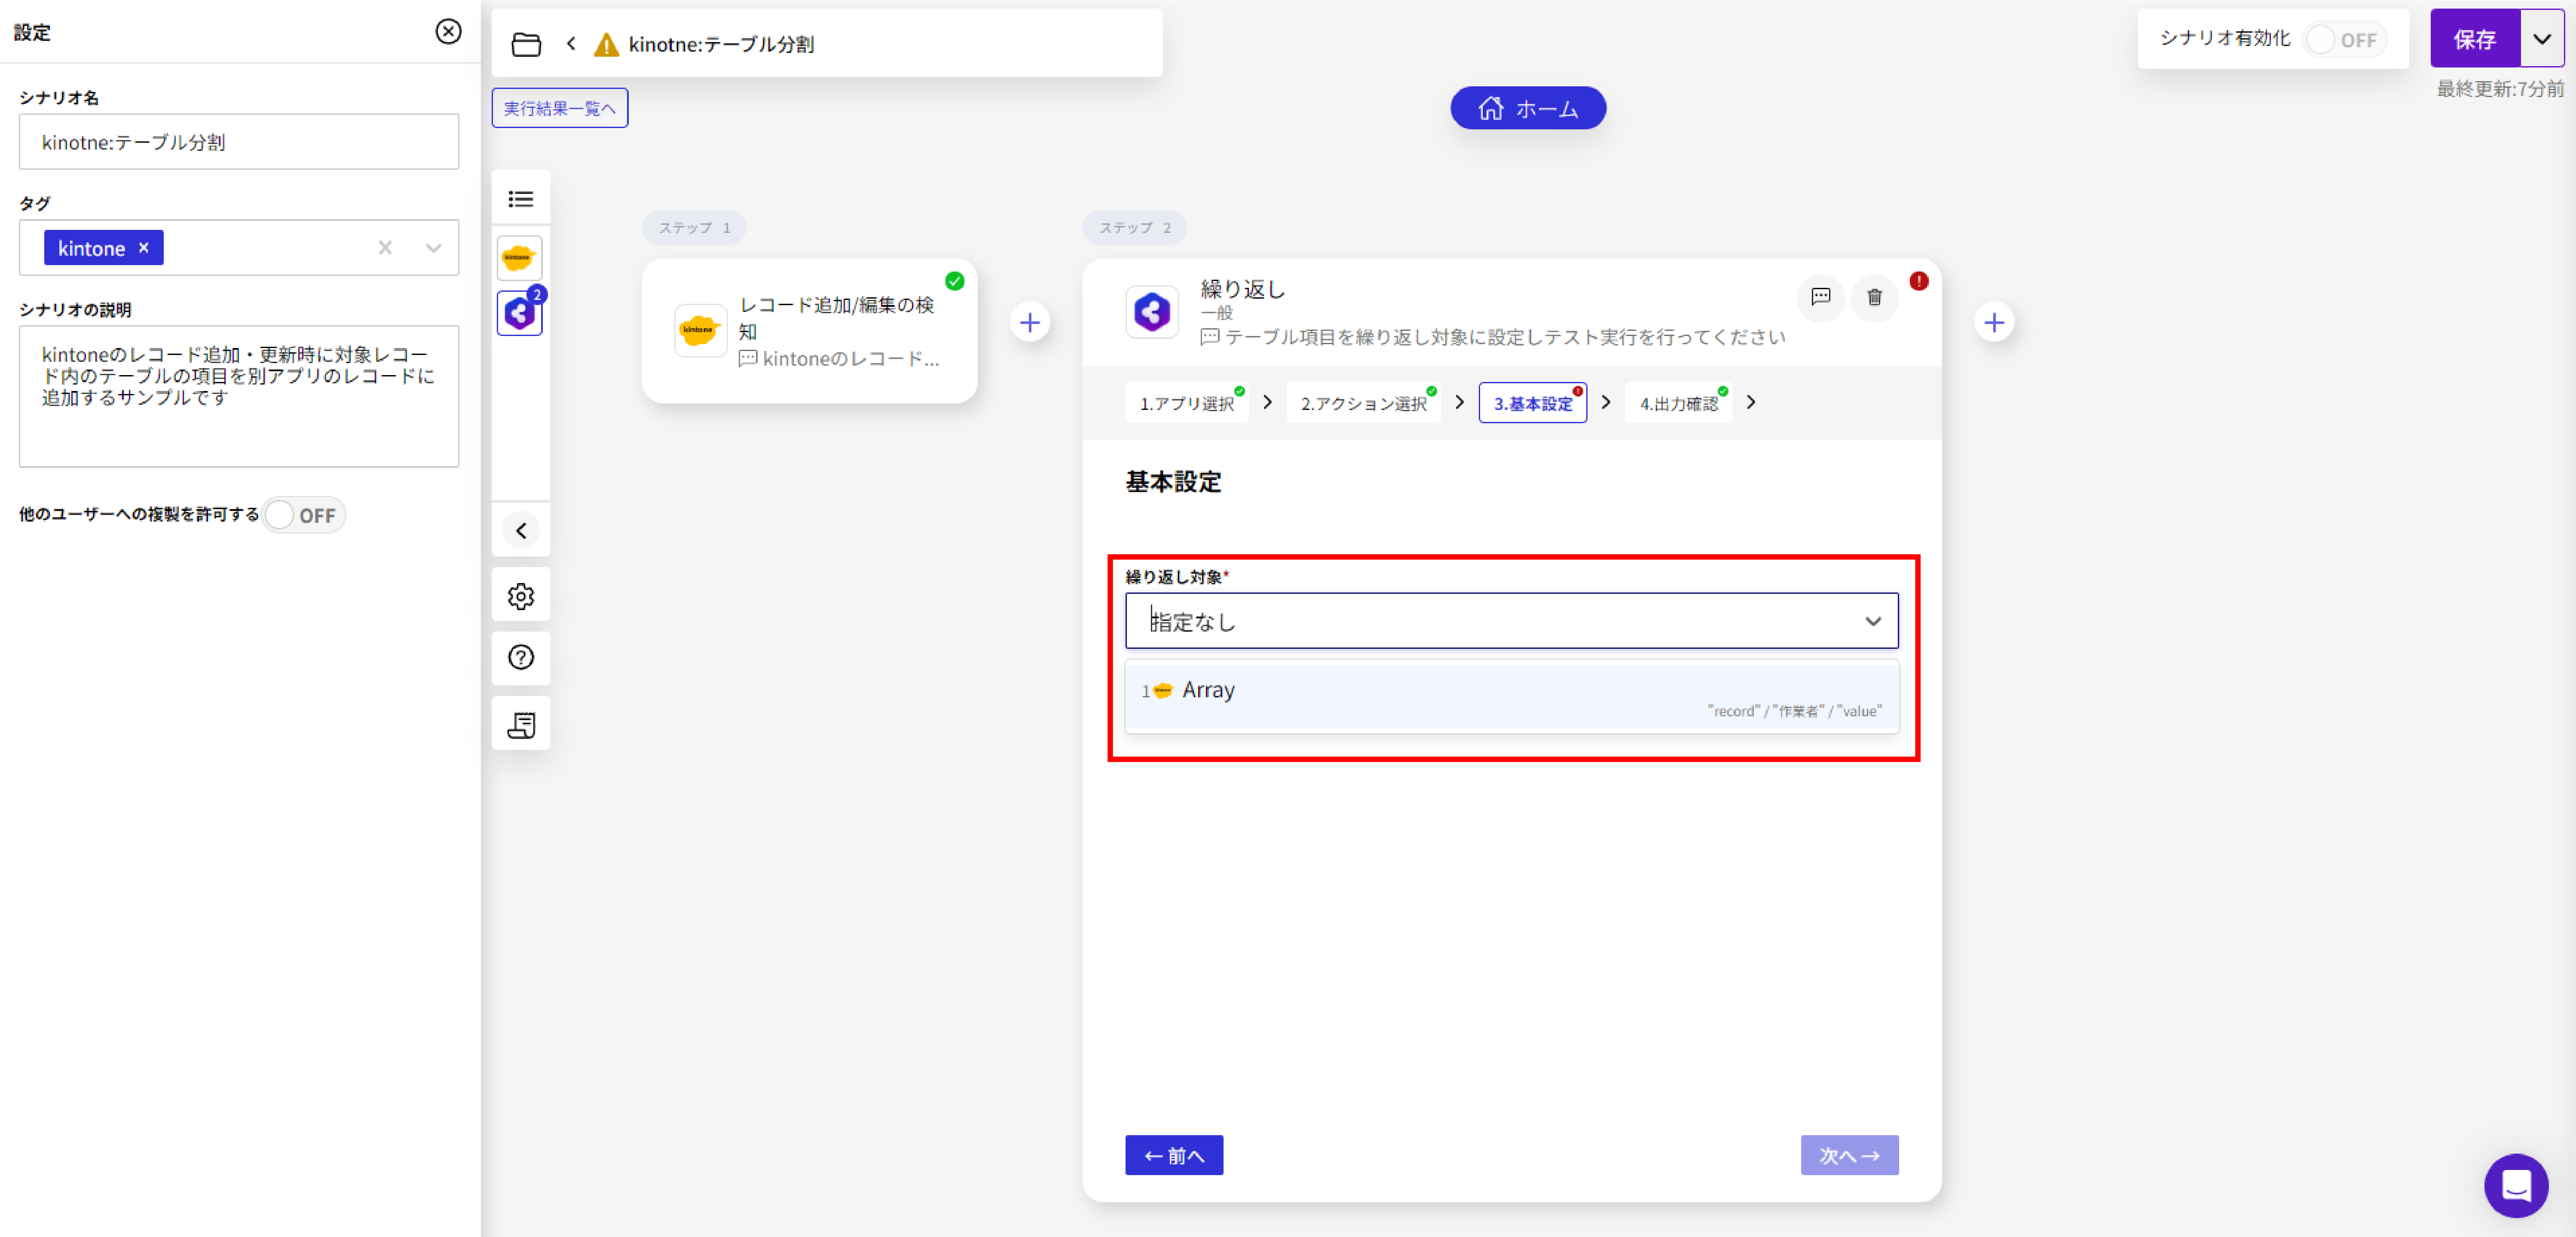
Task: Click the trash icon on the loop step
Action: point(1874,297)
